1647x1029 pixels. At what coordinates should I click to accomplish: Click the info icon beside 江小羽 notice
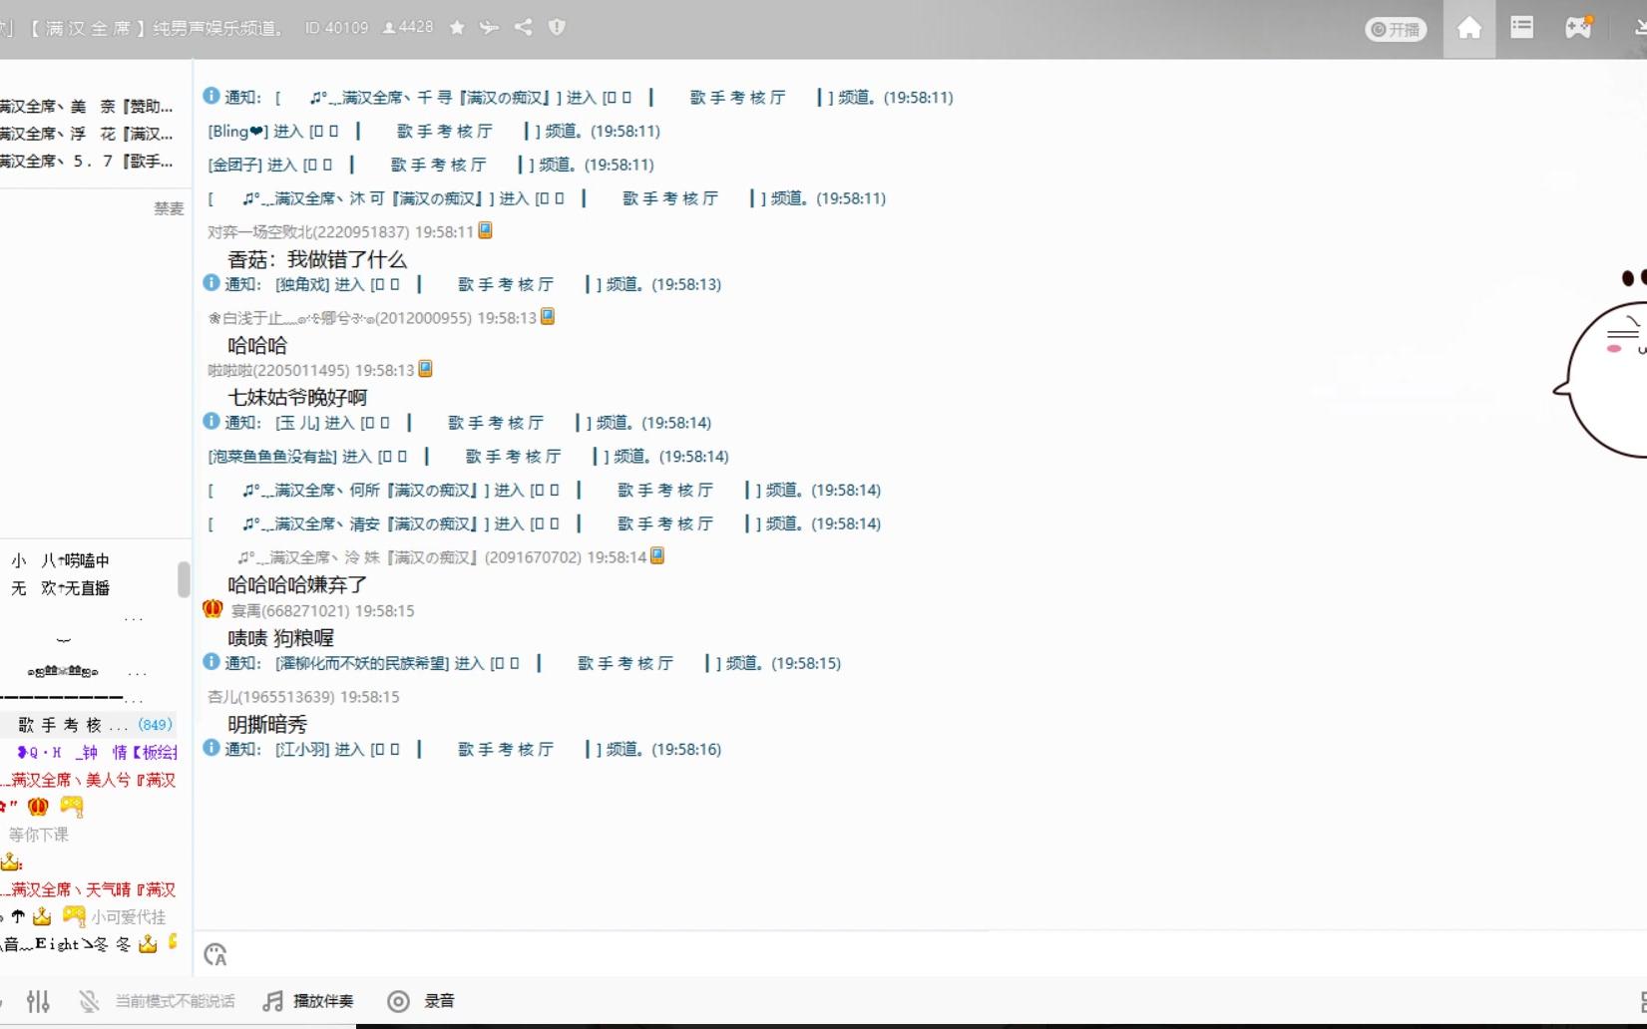click(211, 748)
